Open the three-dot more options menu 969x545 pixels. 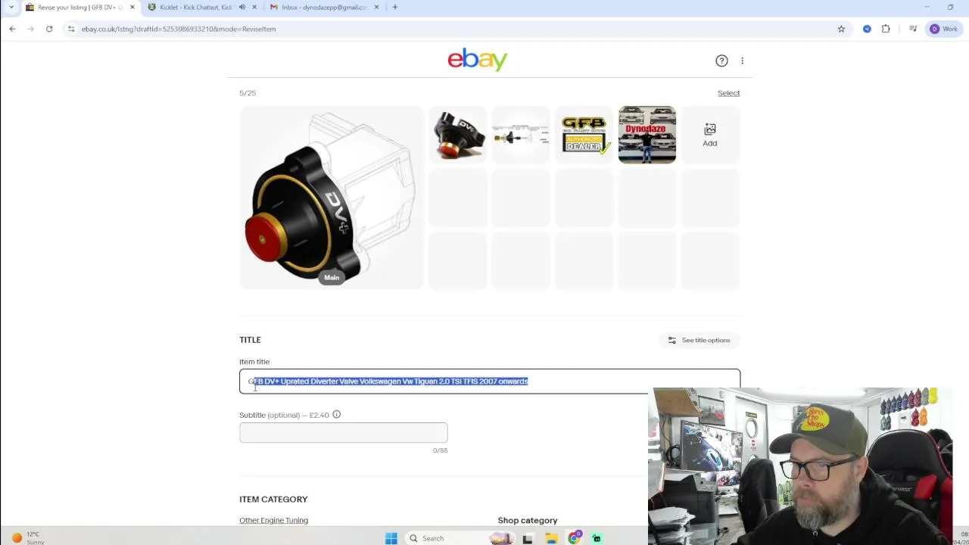tap(742, 61)
